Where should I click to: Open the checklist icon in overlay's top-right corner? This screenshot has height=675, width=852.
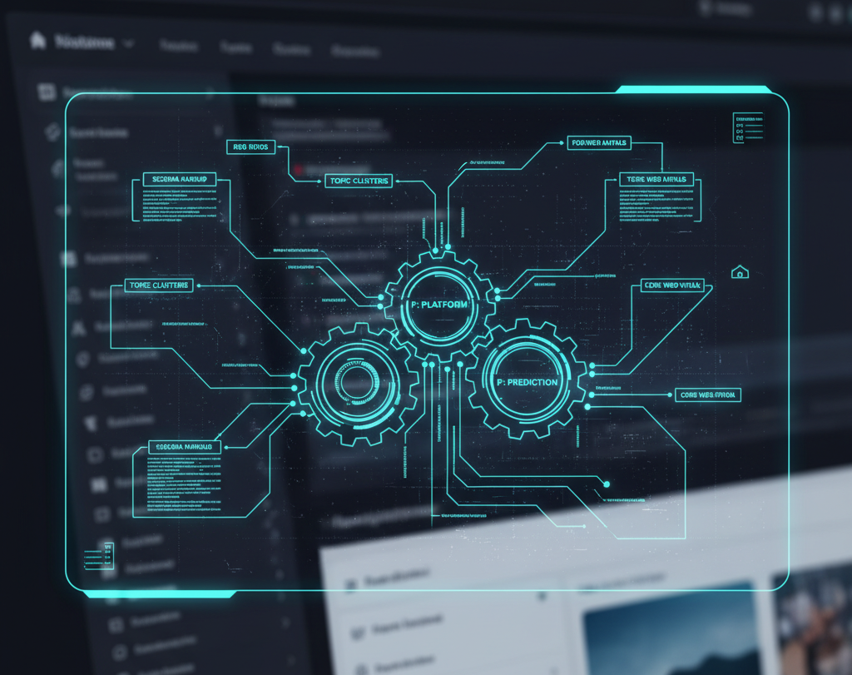(748, 127)
